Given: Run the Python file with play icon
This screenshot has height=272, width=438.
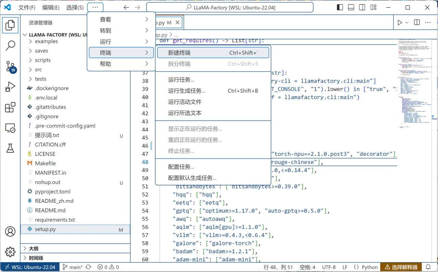Looking at the screenshot, I should [x=400, y=23].
